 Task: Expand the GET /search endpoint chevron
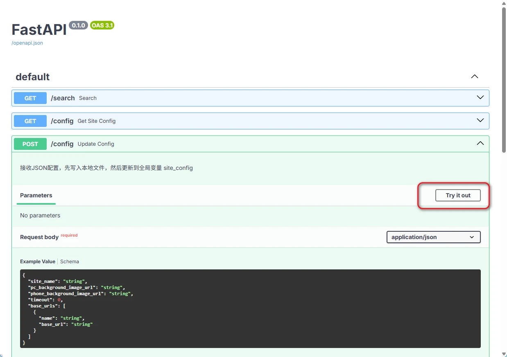[480, 98]
